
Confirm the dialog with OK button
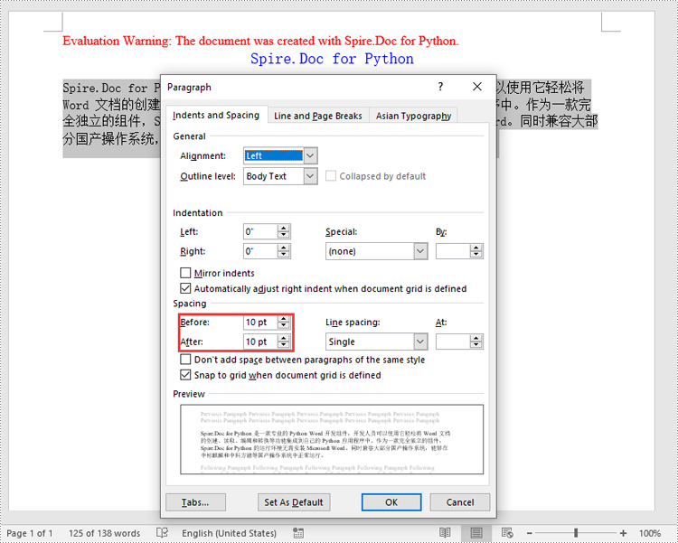[x=391, y=502]
